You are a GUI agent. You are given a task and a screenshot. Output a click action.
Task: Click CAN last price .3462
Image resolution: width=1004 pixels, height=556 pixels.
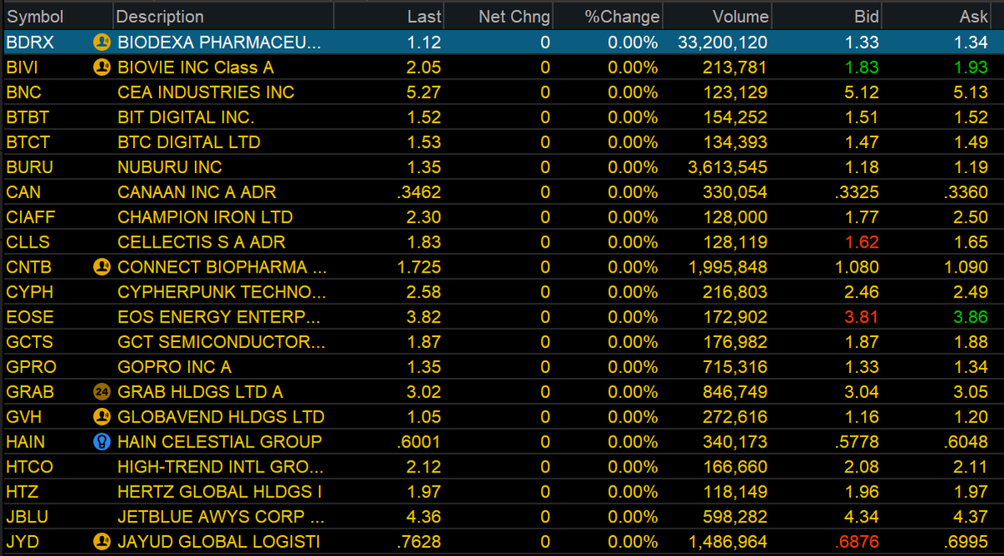(419, 192)
